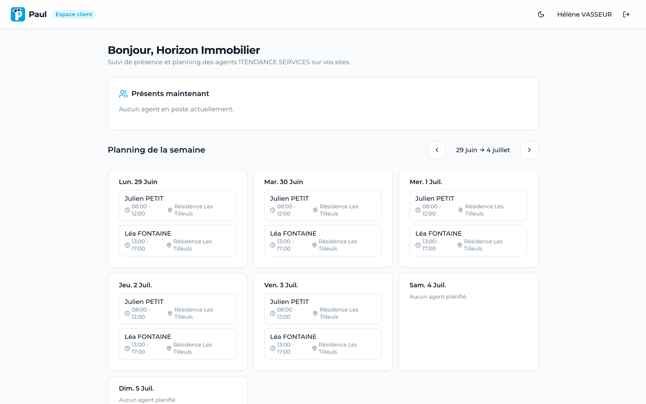Image resolution: width=646 pixels, height=404 pixels.
Task: Select Julien PETIT card on Mer. 1 Juil.
Action: (x=468, y=206)
